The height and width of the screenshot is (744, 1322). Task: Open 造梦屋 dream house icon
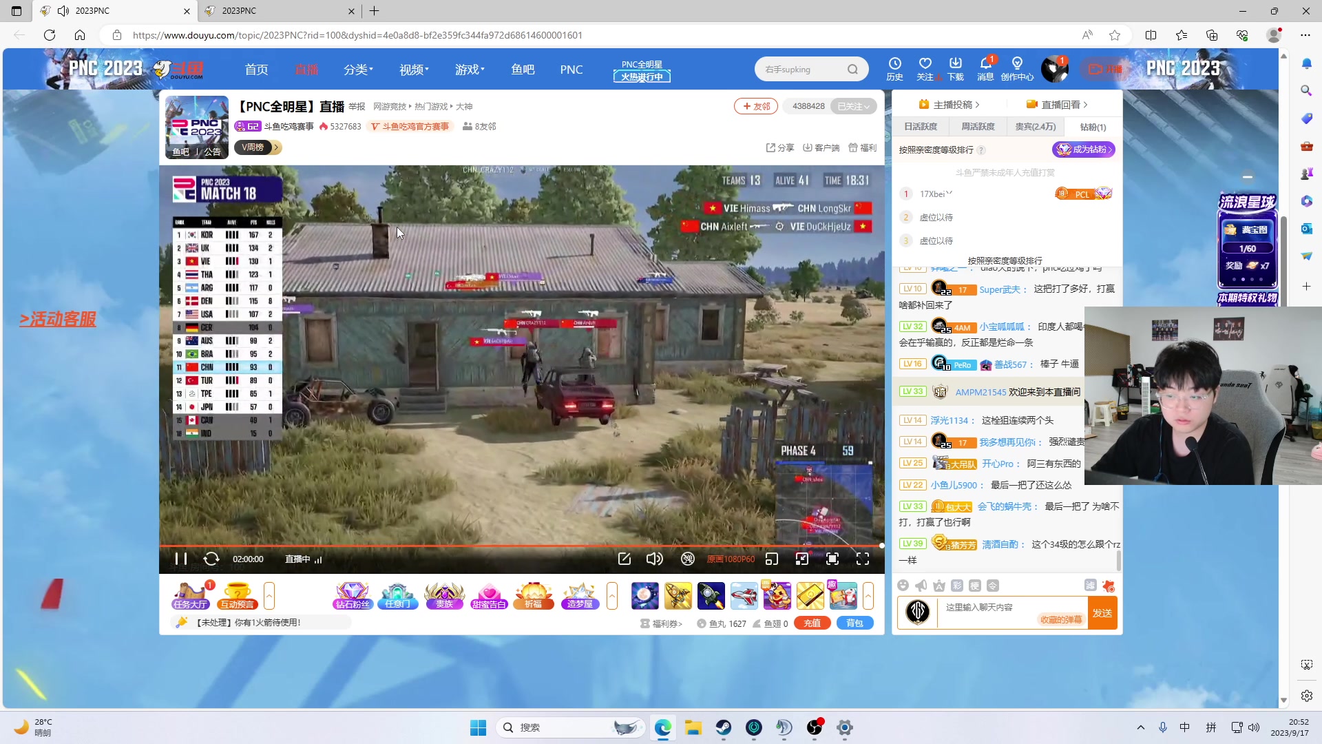point(580,596)
